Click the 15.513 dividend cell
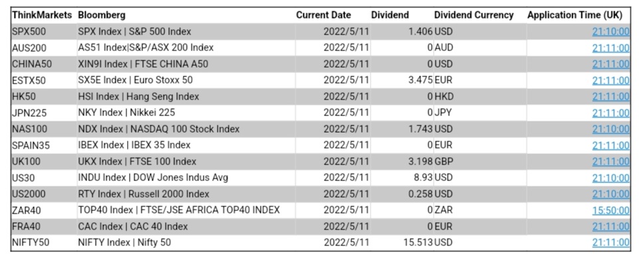The width and height of the screenshot is (642, 254). (418, 242)
